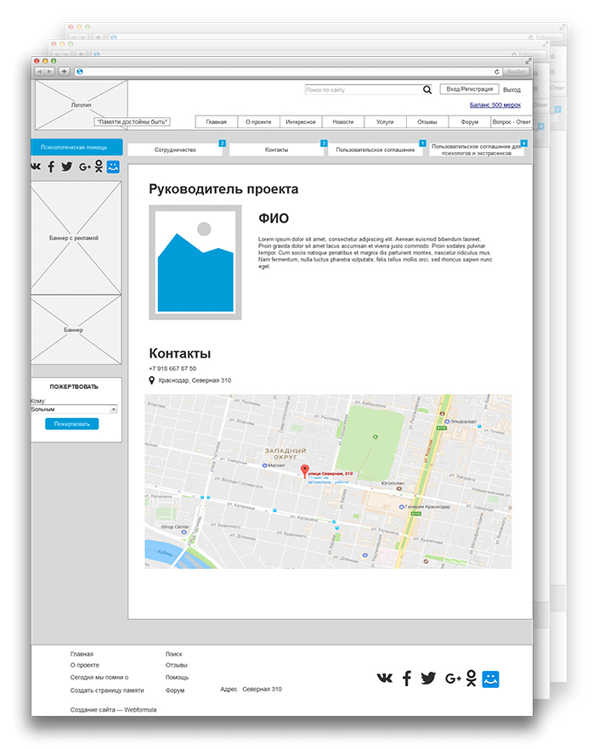
Task: Open Главная menu item
Action: pos(217,121)
